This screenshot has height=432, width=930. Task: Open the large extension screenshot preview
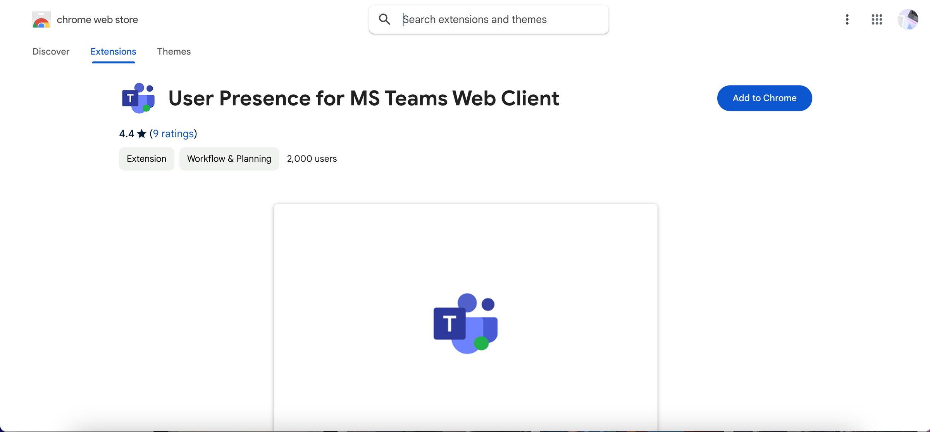point(465,317)
